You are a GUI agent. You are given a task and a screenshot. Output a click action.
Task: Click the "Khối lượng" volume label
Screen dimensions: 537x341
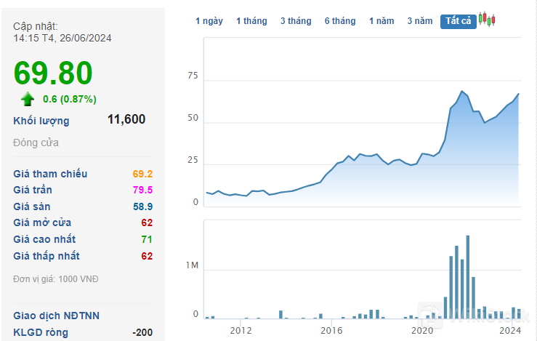coord(41,121)
